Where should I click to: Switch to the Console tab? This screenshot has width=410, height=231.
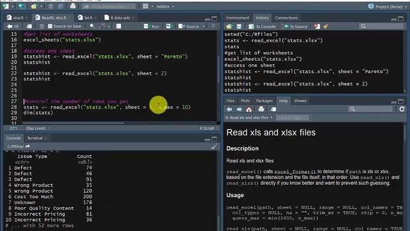point(13,138)
